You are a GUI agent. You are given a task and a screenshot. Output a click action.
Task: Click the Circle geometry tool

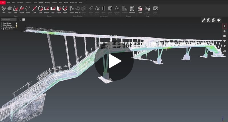(x=40, y=9)
